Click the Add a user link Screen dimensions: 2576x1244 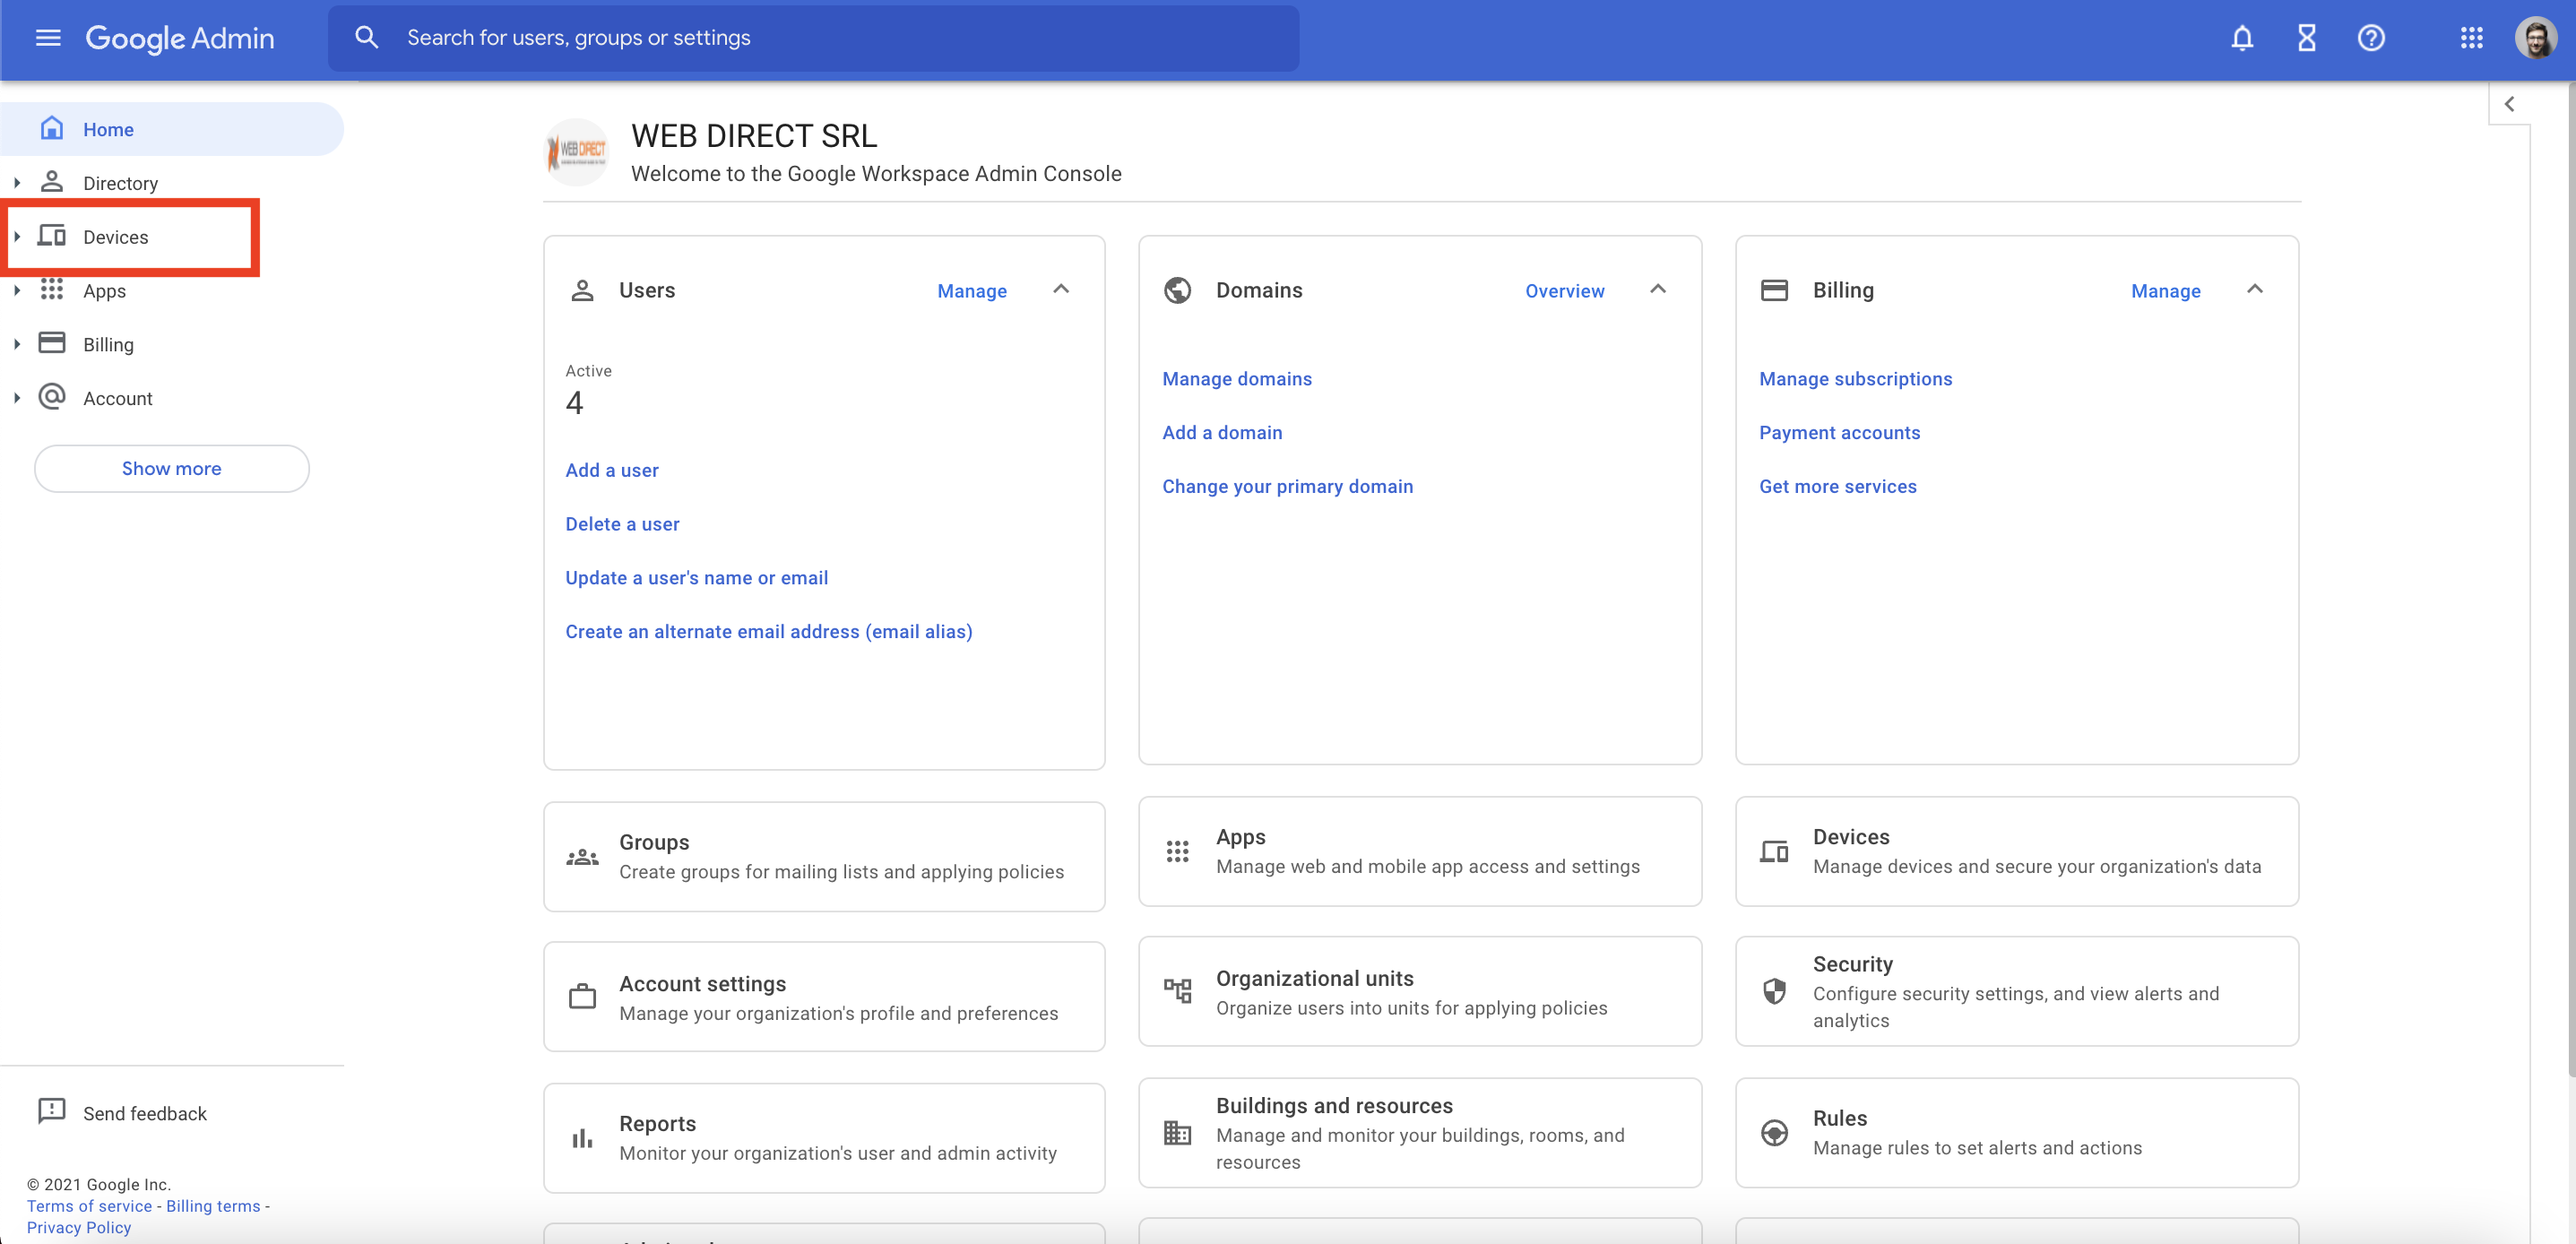tap(611, 470)
